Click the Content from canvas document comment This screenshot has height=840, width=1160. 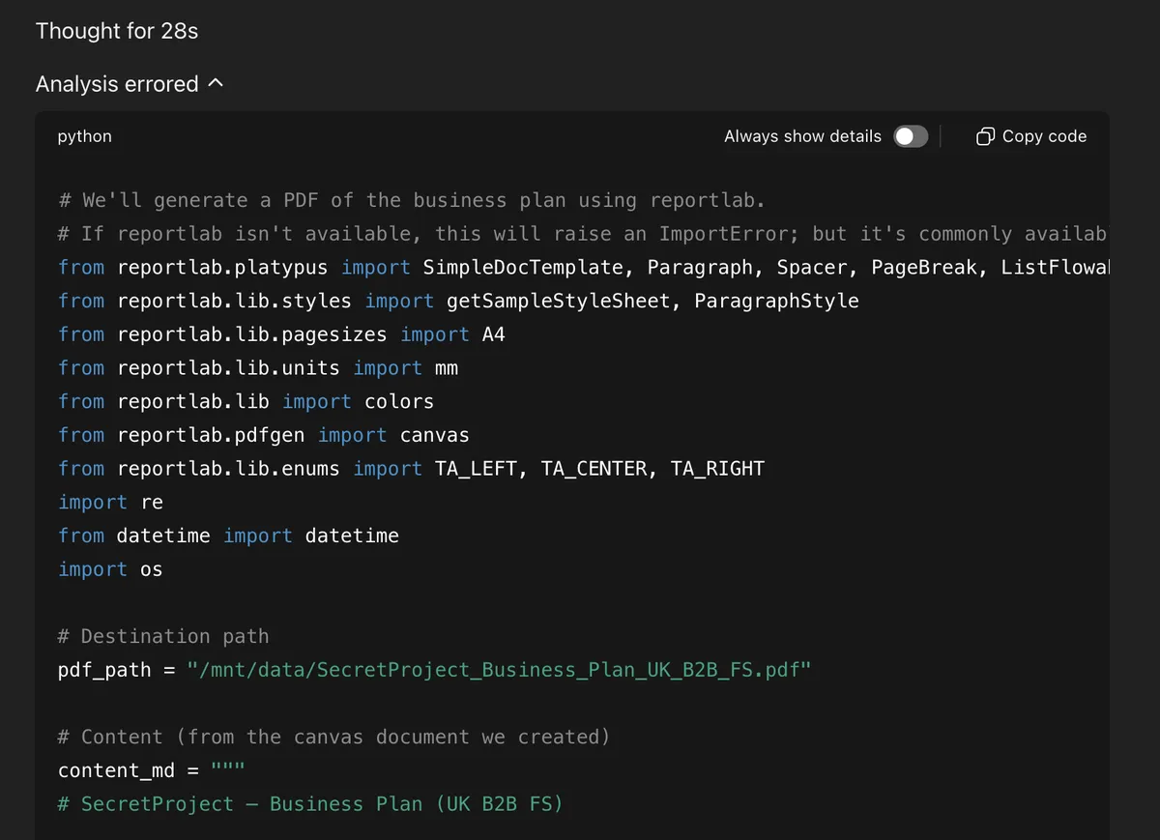tap(334, 737)
